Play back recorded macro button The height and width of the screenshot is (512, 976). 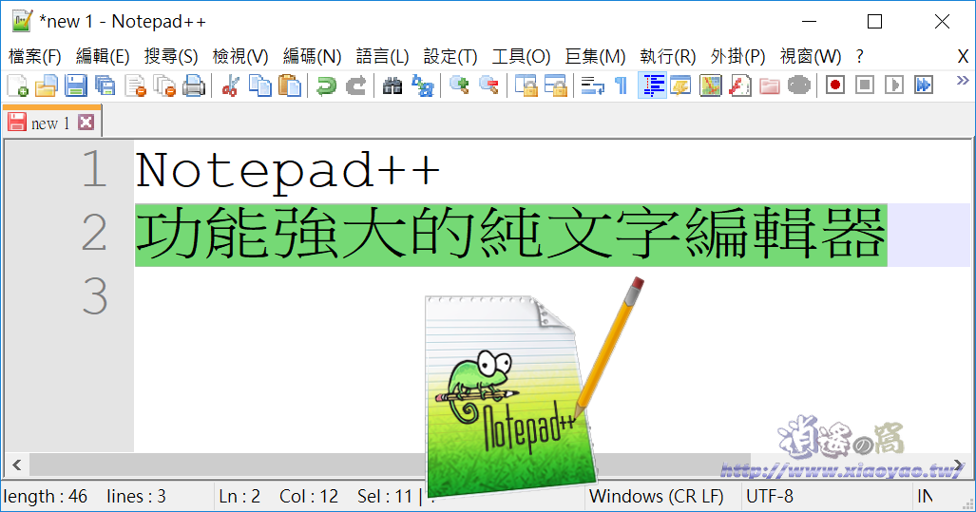894,85
